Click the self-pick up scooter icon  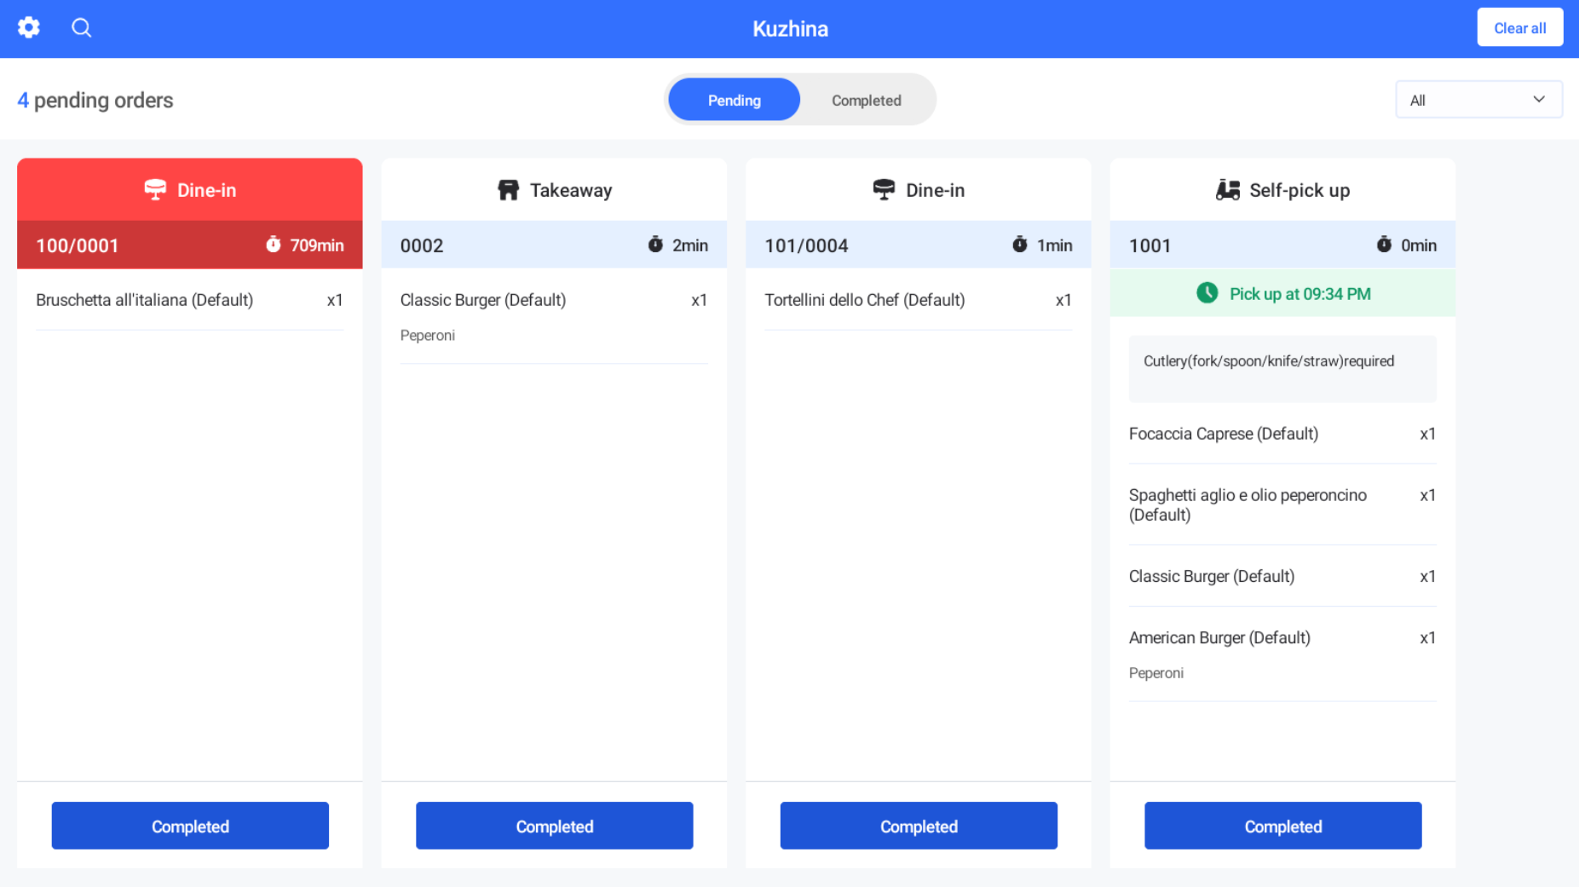(x=1227, y=190)
